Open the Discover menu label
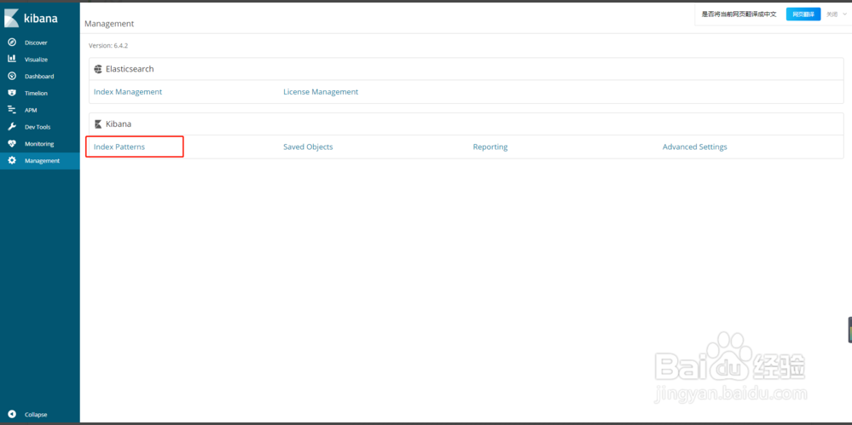Image resolution: width=852 pixels, height=425 pixels. [36, 43]
